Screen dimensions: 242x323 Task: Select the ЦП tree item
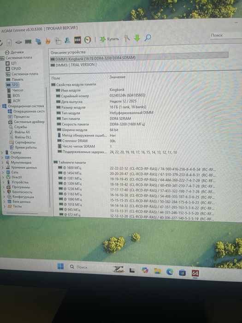tap(11, 63)
